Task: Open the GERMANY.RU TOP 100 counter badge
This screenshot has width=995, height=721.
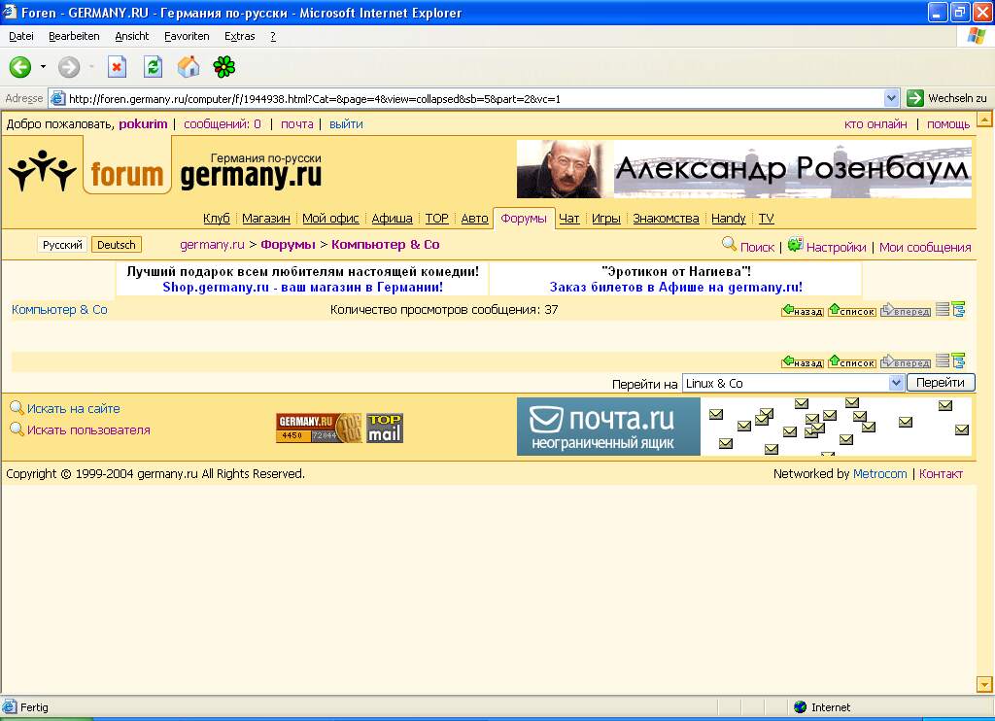Action: tap(319, 428)
